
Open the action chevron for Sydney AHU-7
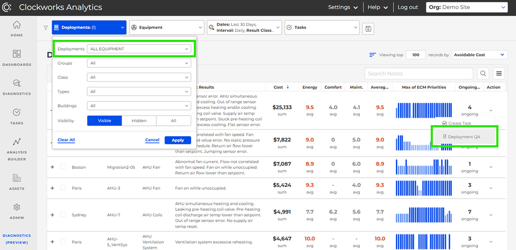(491, 215)
